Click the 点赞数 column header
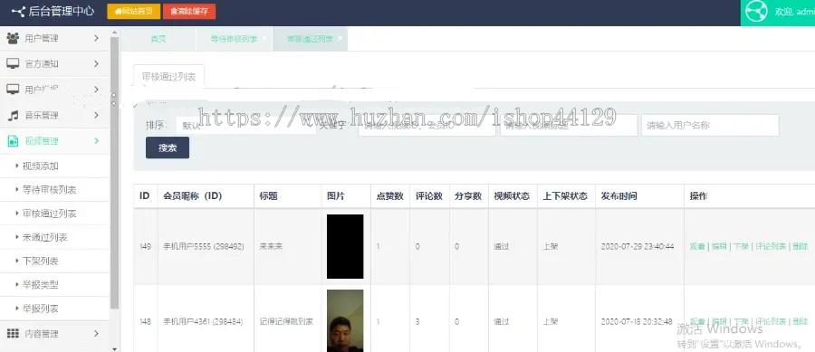The image size is (815, 352). (x=389, y=196)
